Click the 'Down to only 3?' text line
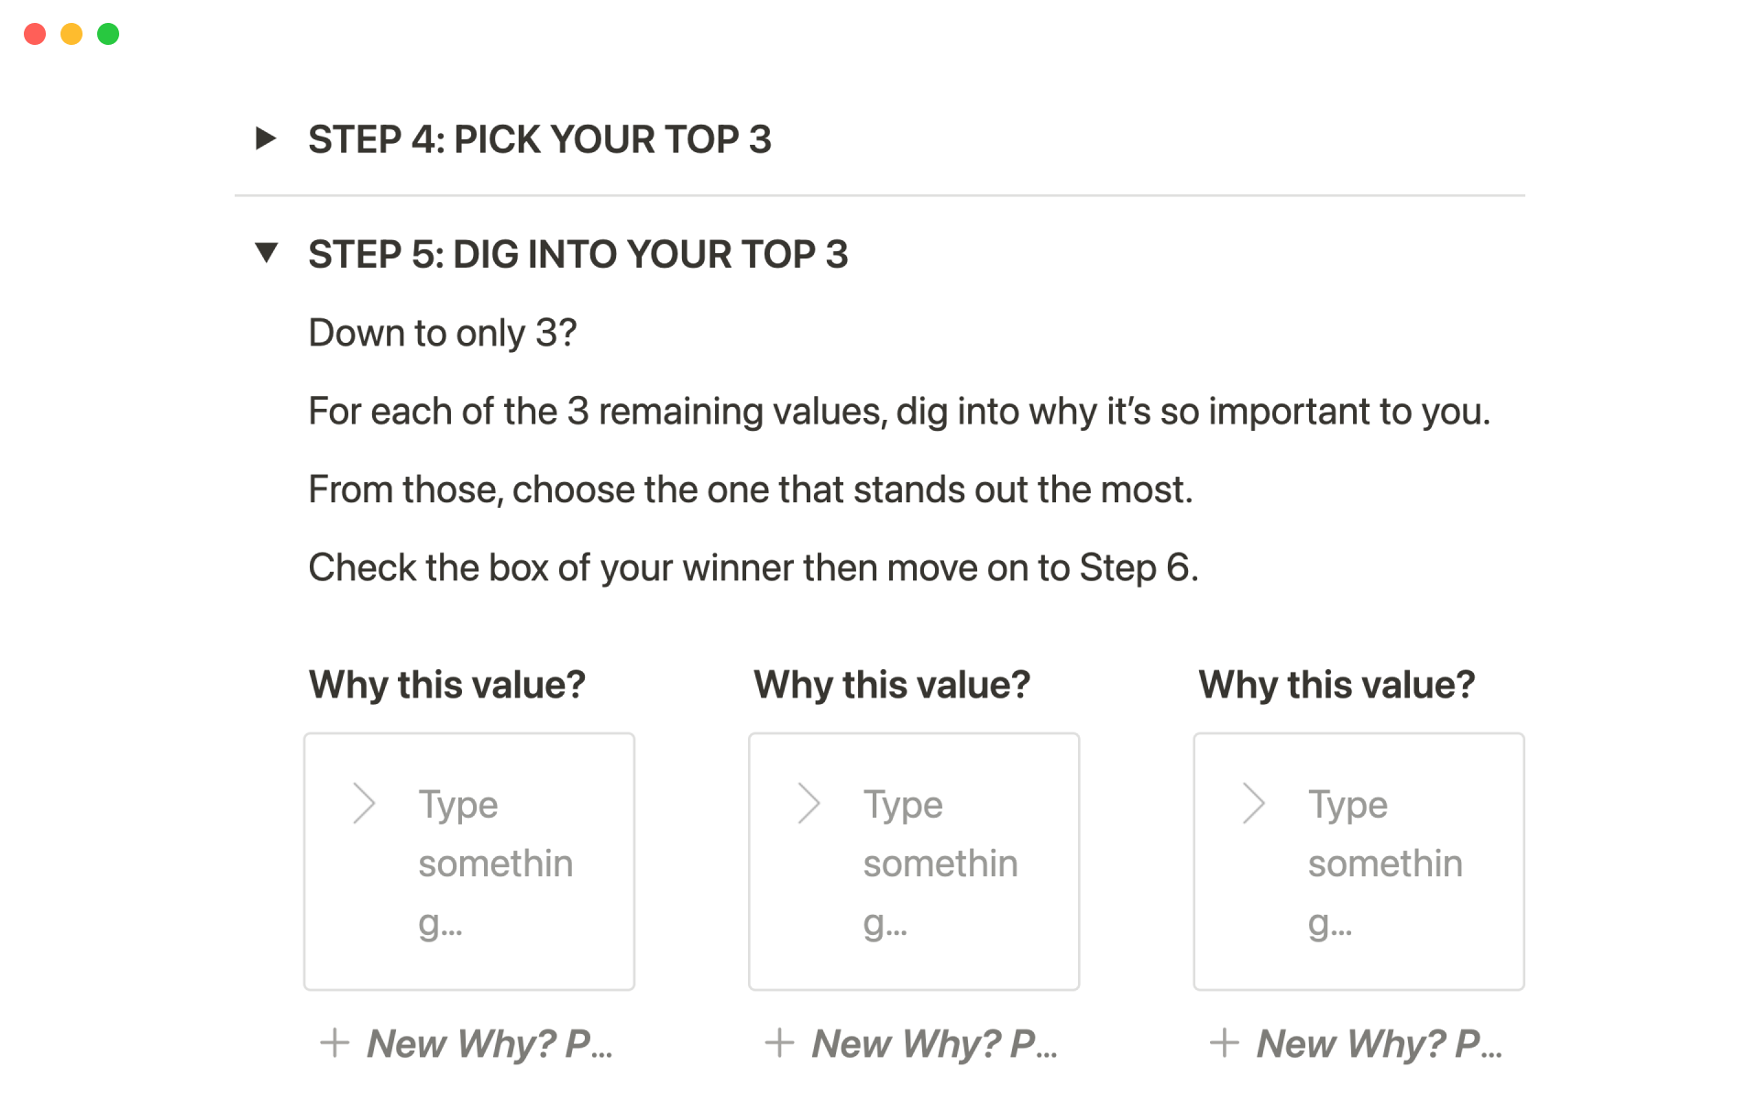Image resolution: width=1760 pixels, height=1100 pixels. click(x=442, y=333)
